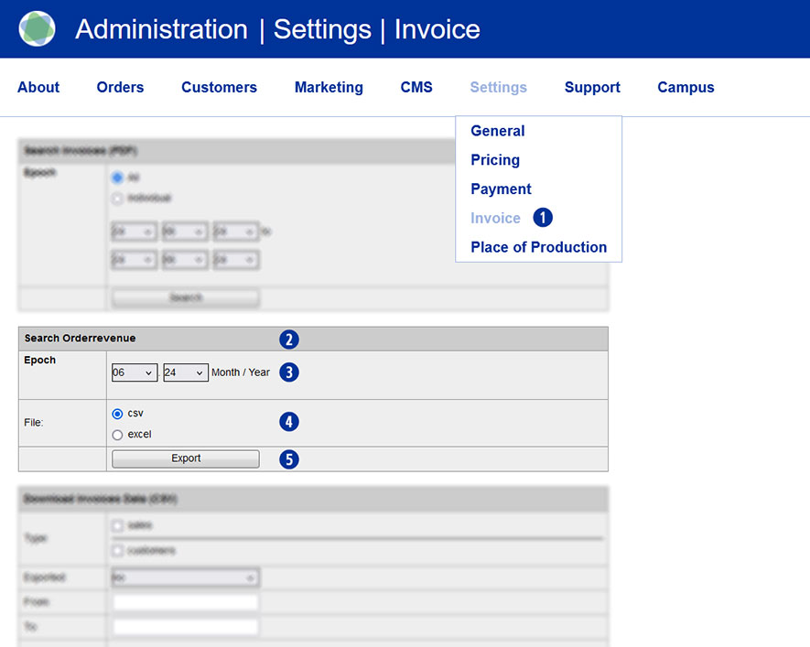Choose General from the Settings submenu
The image size is (810, 647).
pos(497,131)
